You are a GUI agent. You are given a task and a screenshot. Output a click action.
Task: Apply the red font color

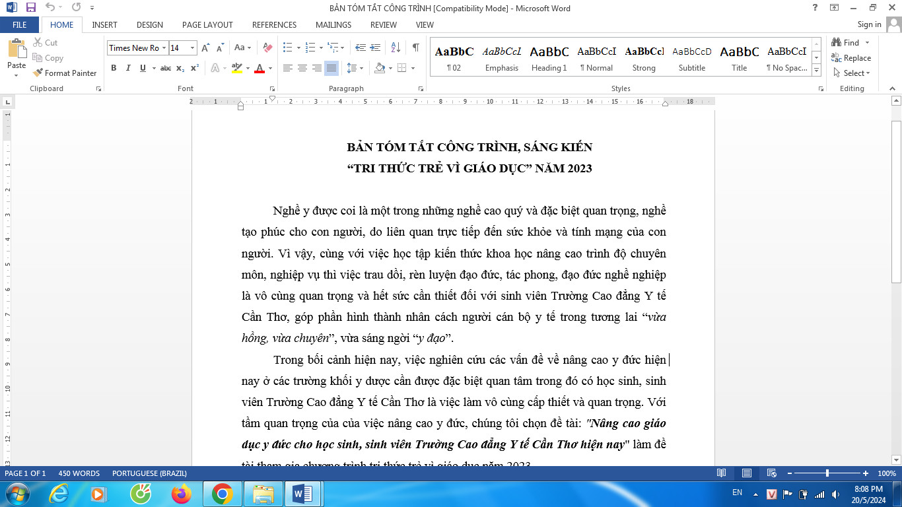pos(260,68)
